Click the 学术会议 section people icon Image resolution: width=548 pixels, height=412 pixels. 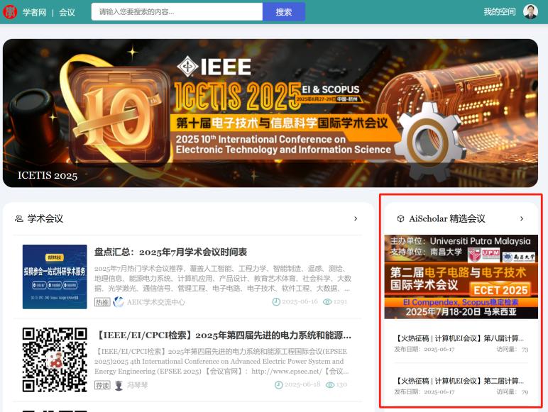(19, 218)
